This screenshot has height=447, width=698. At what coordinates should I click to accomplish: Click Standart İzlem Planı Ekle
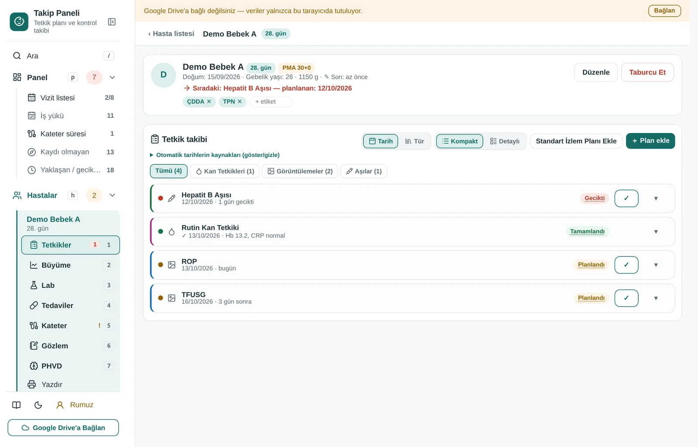pos(576,141)
